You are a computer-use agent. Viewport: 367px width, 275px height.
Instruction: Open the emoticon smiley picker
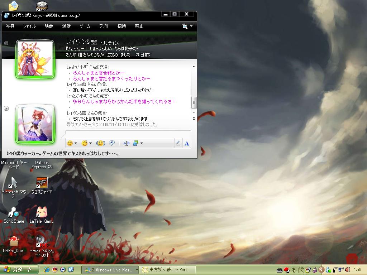[70, 143]
